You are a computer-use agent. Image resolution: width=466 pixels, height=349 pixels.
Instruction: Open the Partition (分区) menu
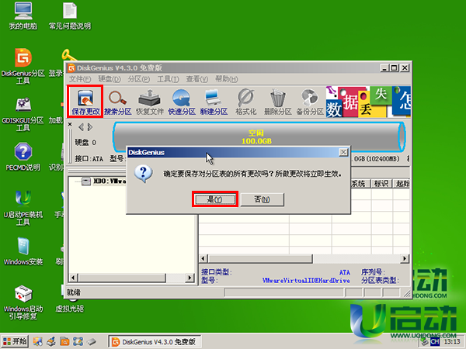(138, 79)
